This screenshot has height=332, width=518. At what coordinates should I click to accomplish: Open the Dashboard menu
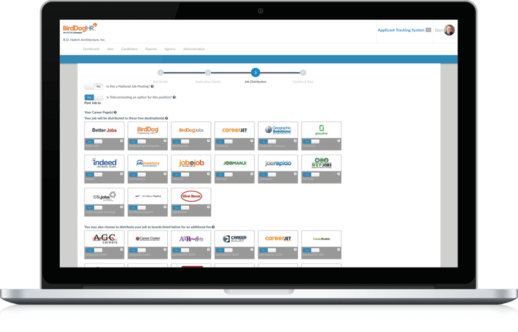click(x=91, y=49)
